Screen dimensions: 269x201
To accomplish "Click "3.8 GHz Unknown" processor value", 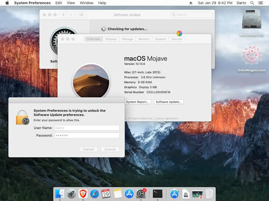I will point(153,77).
